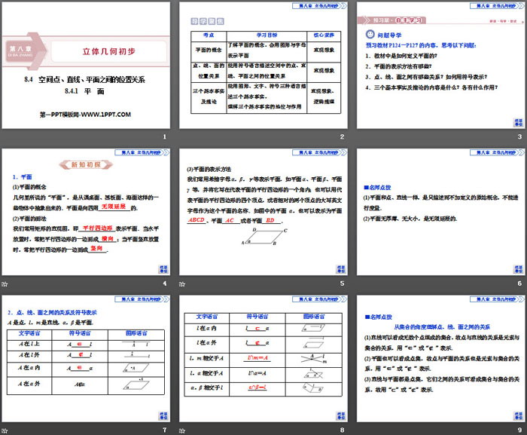Click the 名师点拨 heading on slide 6
Screen dimensions: 527x435
coord(377,187)
